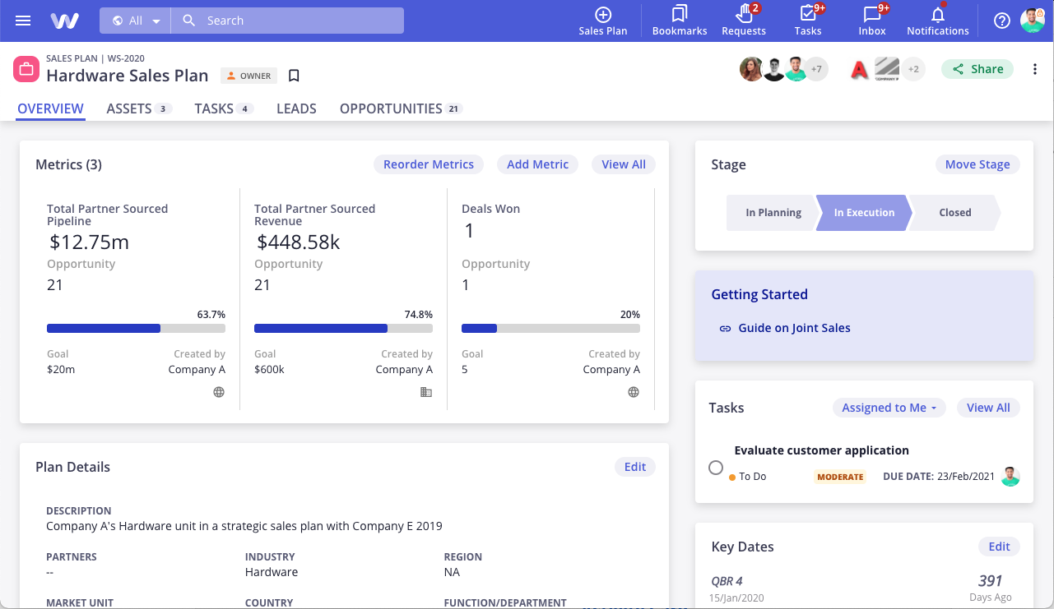Open Guide on Joint Sales link
The height and width of the screenshot is (609, 1054).
point(794,328)
